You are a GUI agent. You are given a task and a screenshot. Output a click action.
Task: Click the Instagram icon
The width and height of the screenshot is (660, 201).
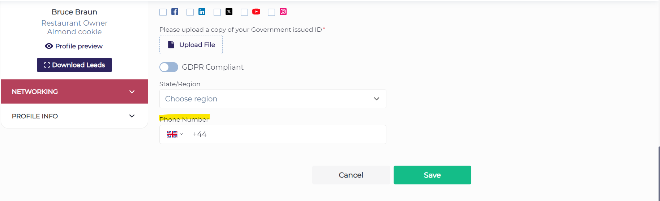283,12
